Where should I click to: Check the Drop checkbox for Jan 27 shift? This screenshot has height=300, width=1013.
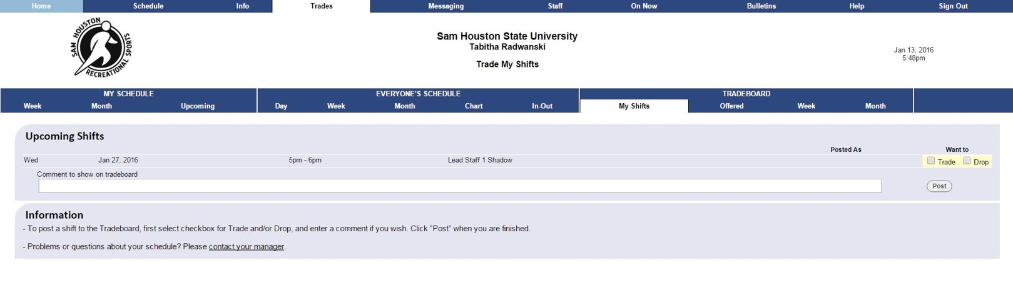click(x=967, y=161)
